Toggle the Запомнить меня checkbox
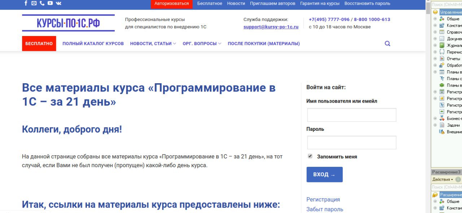This screenshot has width=462, height=213. [x=310, y=156]
